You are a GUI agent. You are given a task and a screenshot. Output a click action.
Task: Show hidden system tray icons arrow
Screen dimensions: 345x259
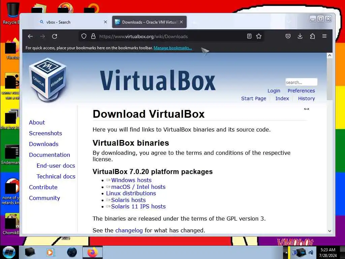tap(286, 253)
